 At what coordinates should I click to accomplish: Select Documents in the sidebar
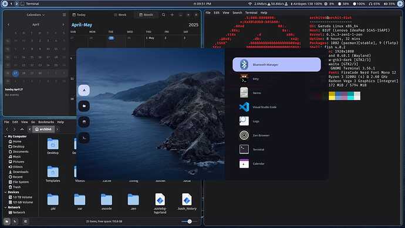[x=19, y=152]
